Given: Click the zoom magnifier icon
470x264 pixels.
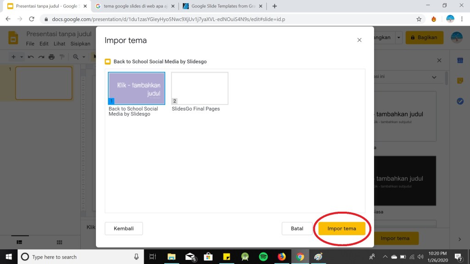Looking at the screenshot, I should coord(75,57).
